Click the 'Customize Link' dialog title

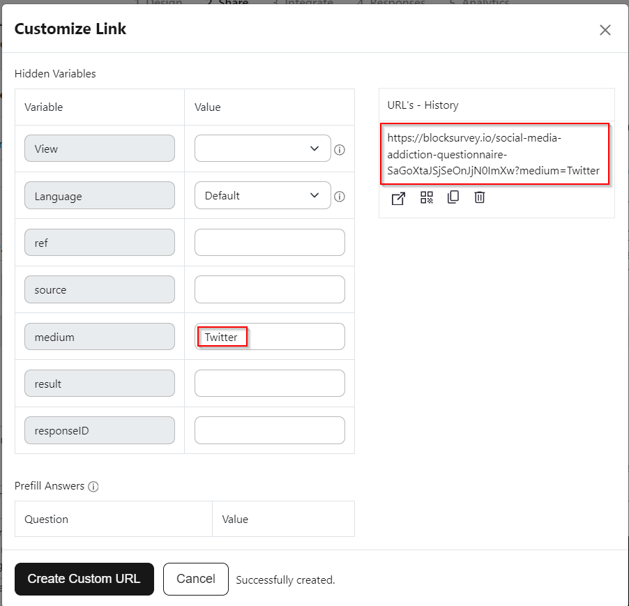(x=70, y=29)
